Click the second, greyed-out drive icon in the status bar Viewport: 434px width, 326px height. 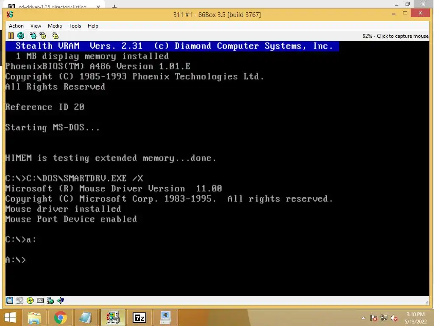click(x=20, y=301)
